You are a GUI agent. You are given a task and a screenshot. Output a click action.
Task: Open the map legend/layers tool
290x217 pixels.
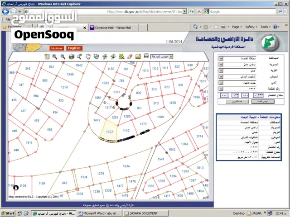click(x=47, y=57)
